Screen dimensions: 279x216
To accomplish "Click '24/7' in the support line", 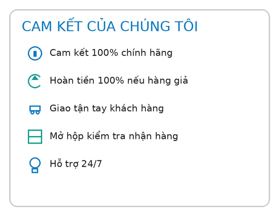I will click(x=92, y=164).
